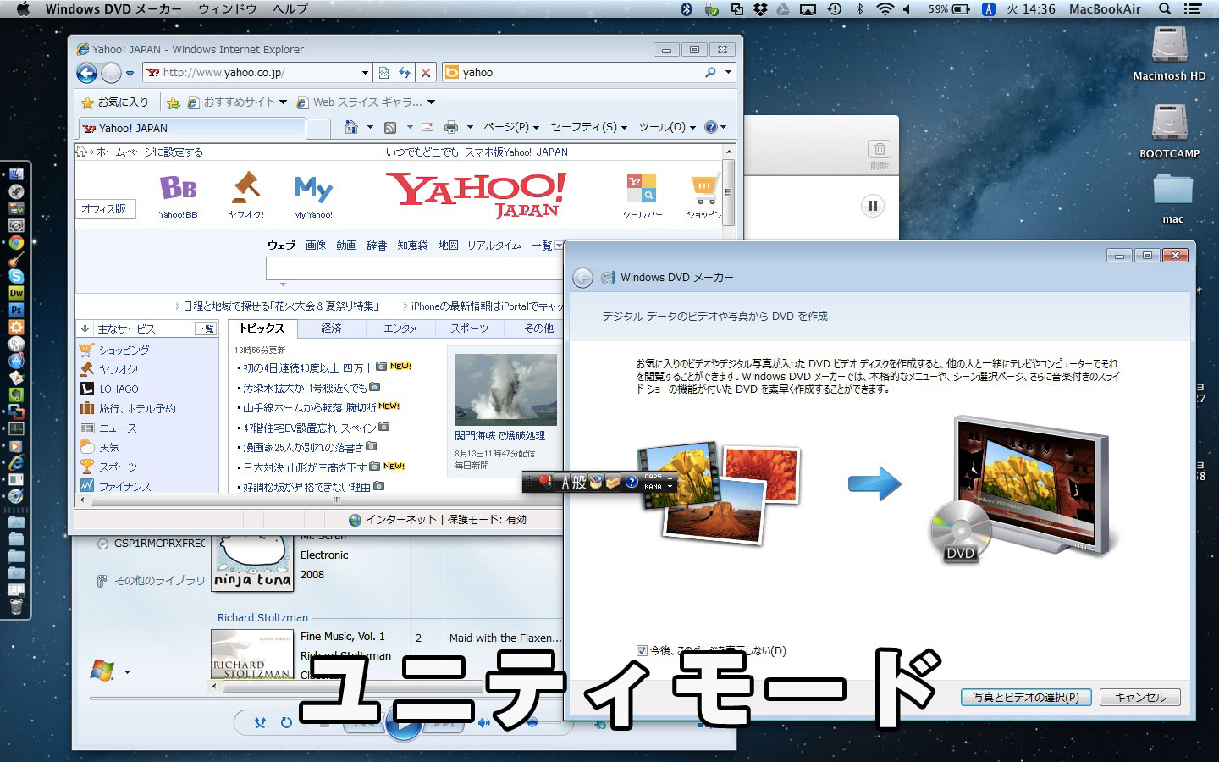
Task: Toggle the 一覧 button beside 主なサービス
Action: tap(206, 329)
